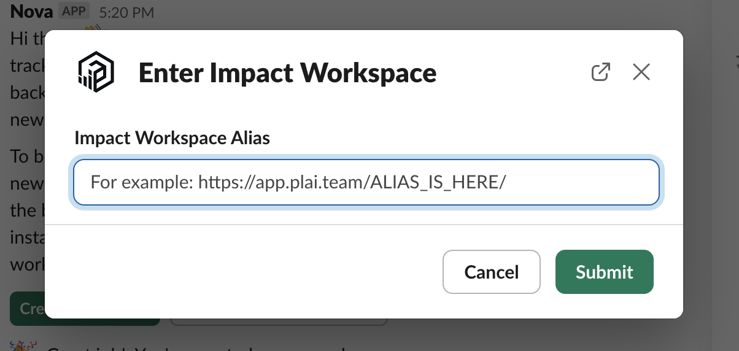Click the waving hand emoji above dialog
The width and height of the screenshot is (739, 351).
click(92, 28)
